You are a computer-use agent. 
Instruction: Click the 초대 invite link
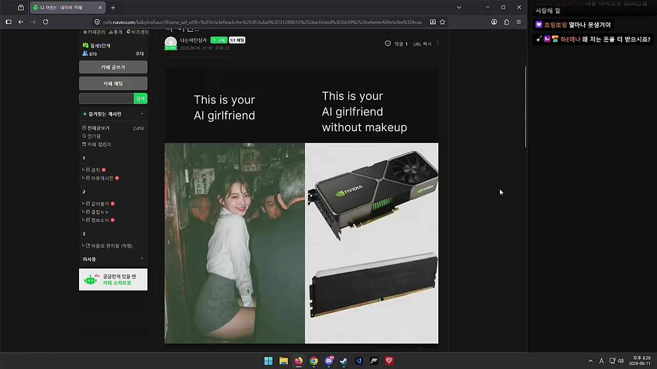(x=140, y=54)
